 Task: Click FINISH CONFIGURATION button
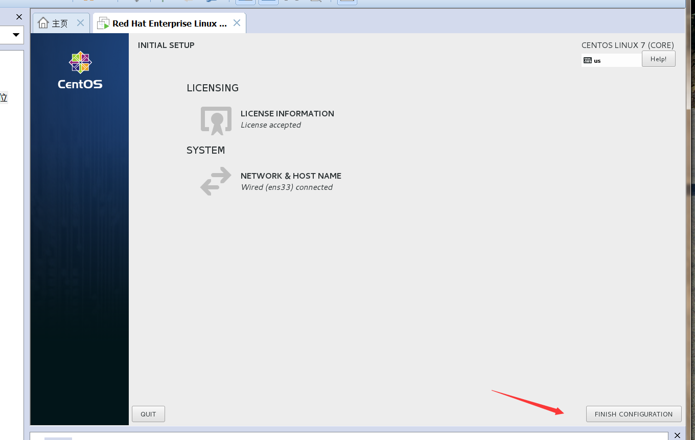point(634,414)
